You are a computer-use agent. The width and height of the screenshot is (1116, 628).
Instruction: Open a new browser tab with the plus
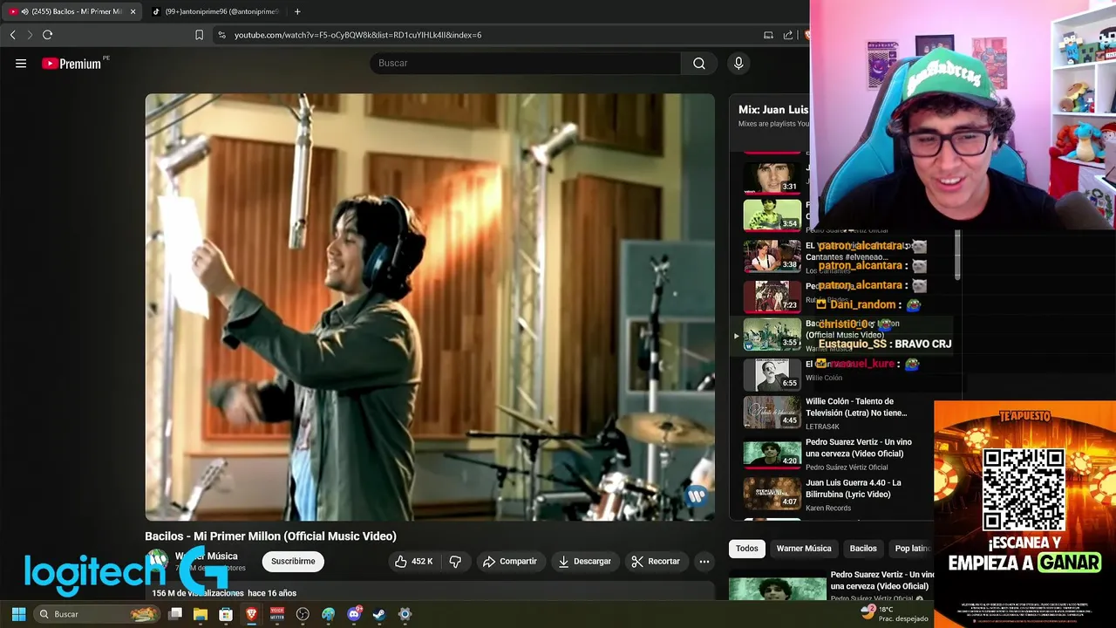point(297,11)
